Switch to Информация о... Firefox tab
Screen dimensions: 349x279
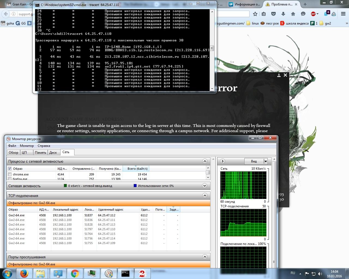click(x=245, y=4)
